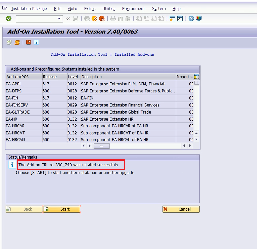Image resolution: width=257 pixels, height=249 pixels.
Task: Click the red Cancel icon in toolbar
Action: click(x=102, y=19)
